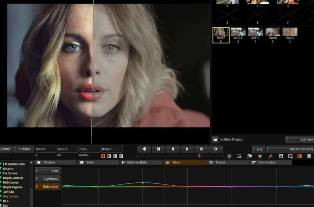This screenshot has width=314, height=207.
Task: Open the Tracker tab
Action: pyautogui.click(x=227, y=162)
